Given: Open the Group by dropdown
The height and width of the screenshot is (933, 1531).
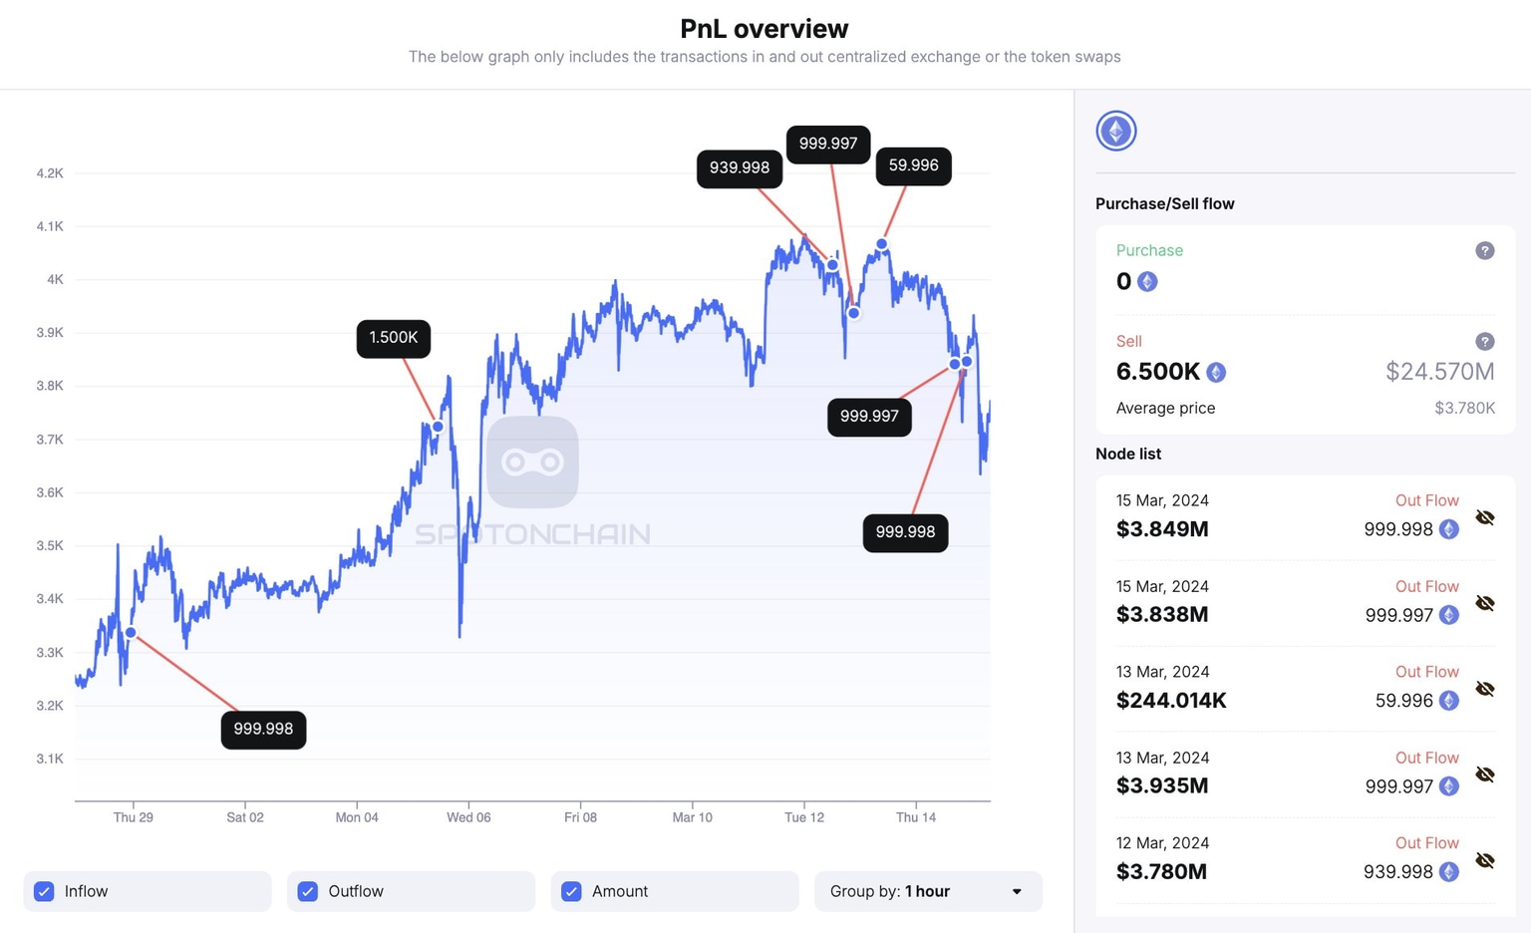Looking at the screenshot, I should [x=927, y=891].
